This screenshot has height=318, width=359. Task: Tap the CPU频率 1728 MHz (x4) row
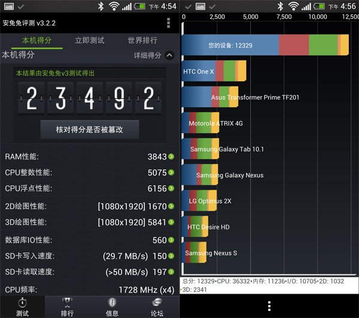coord(90,290)
